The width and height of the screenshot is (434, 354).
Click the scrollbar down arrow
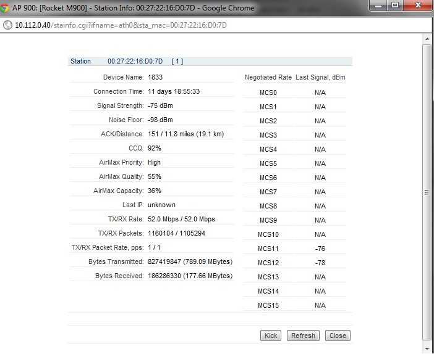(x=427, y=348)
